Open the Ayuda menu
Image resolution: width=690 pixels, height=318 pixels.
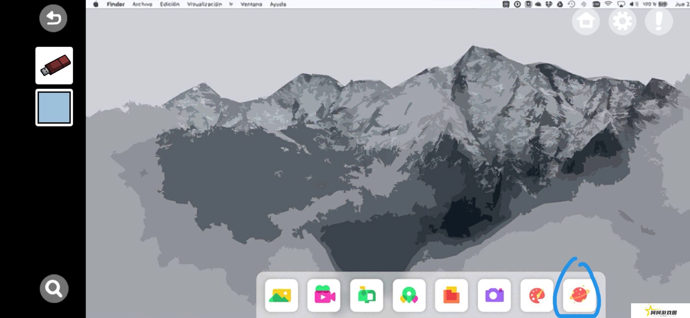click(x=278, y=4)
